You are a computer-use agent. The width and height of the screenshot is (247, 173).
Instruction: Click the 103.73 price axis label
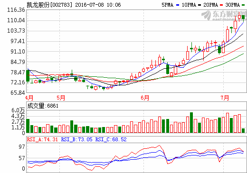coord(16,31)
